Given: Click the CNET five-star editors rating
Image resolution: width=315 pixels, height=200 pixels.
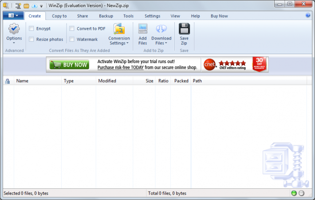Looking at the screenshot, I should point(232,65).
